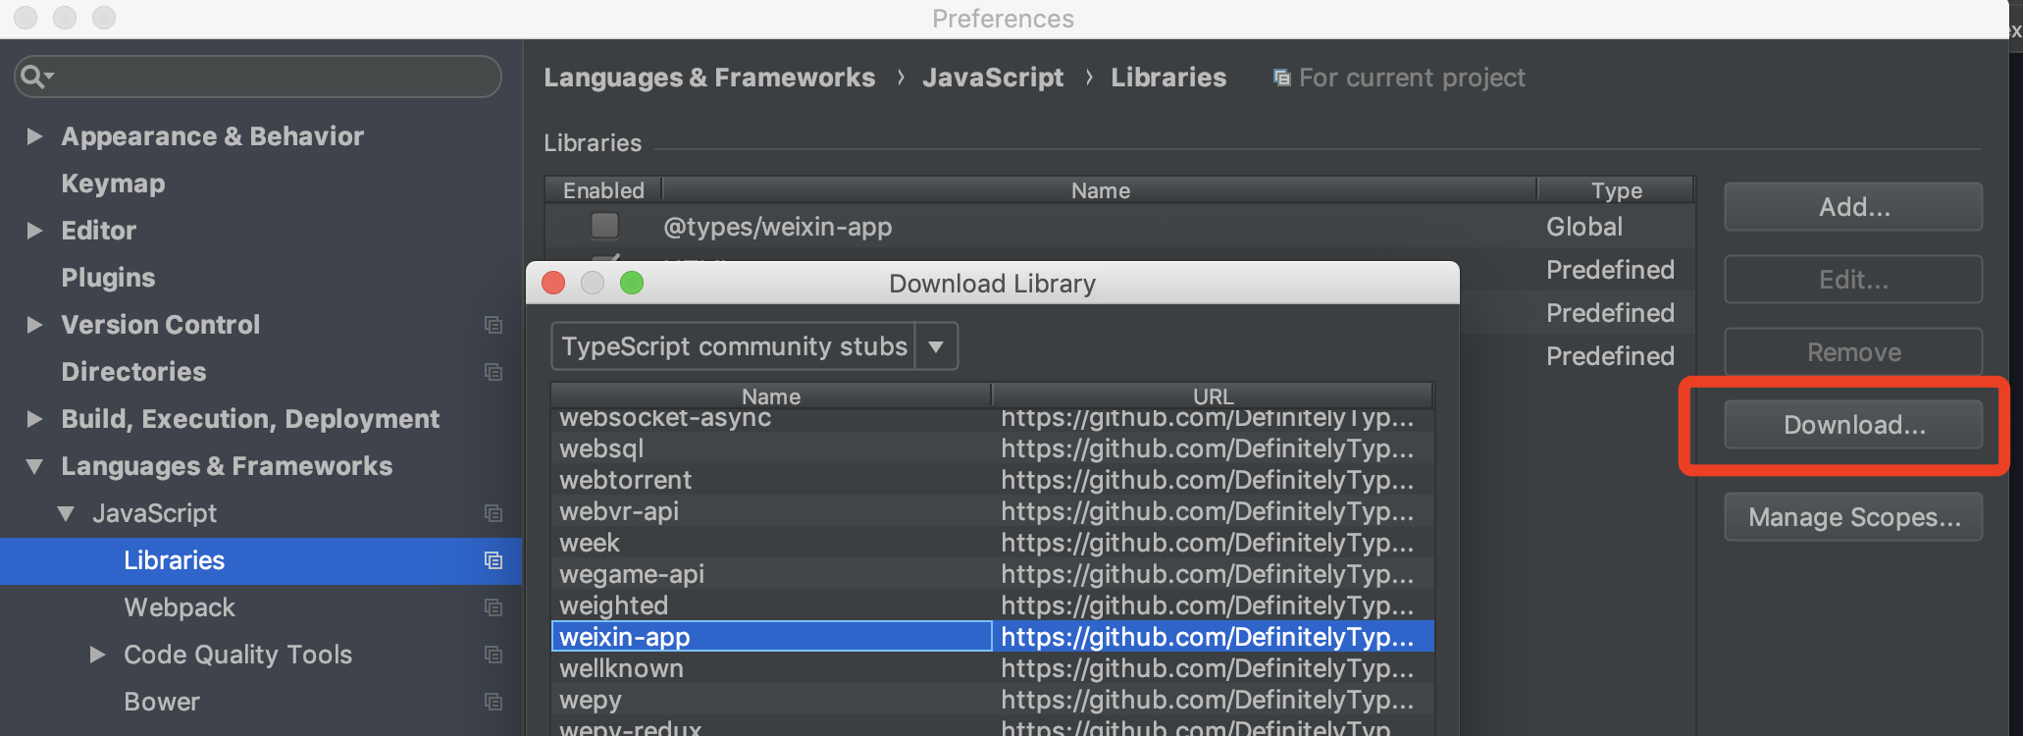Image resolution: width=2023 pixels, height=736 pixels.
Task: Click the Manage Scopes... button
Action: tap(1853, 517)
